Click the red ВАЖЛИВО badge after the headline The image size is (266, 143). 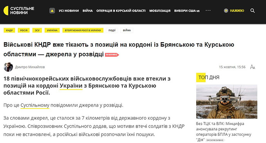(112, 55)
